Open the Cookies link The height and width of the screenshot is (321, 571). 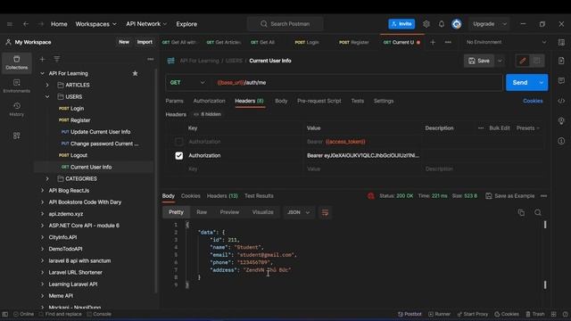pyautogui.click(x=533, y=101)
